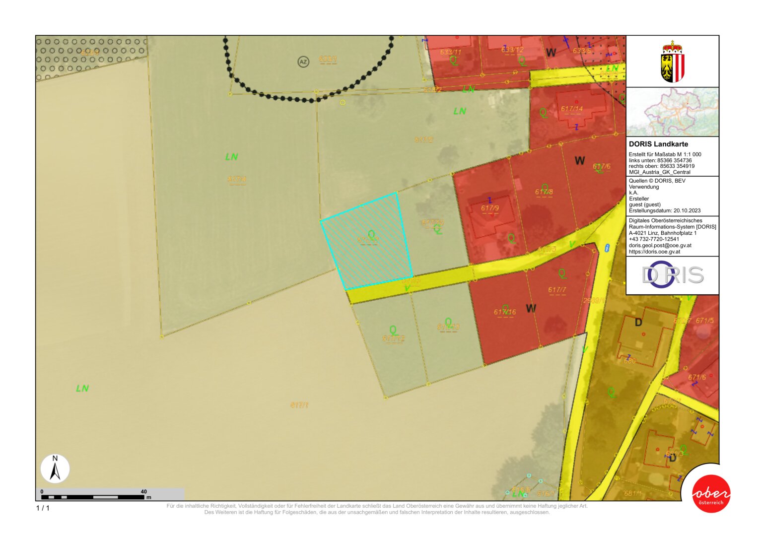Click the Upper Austria coat of arms

click(x=672, y=62)
